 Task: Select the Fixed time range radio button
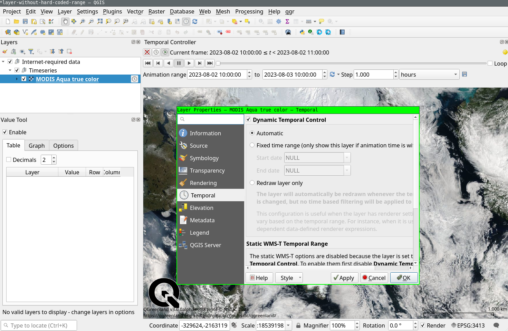tap(252, 145)
